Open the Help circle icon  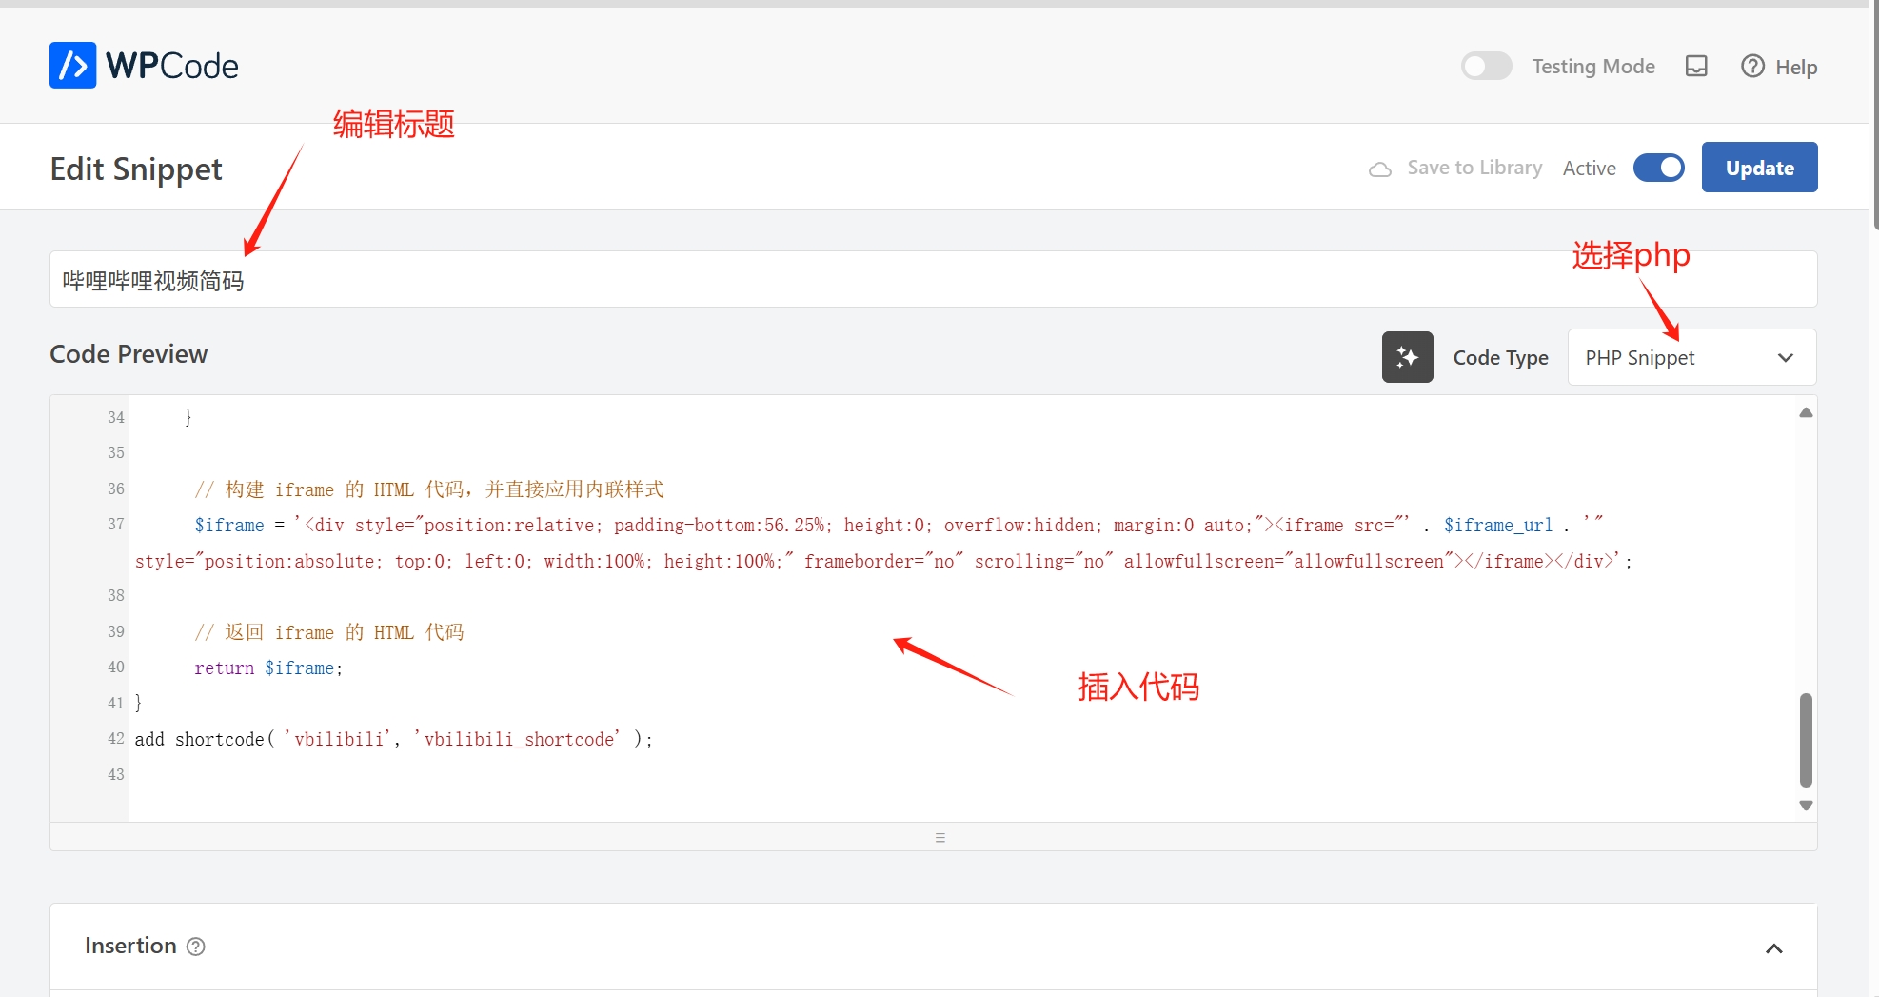(1752, 66)
